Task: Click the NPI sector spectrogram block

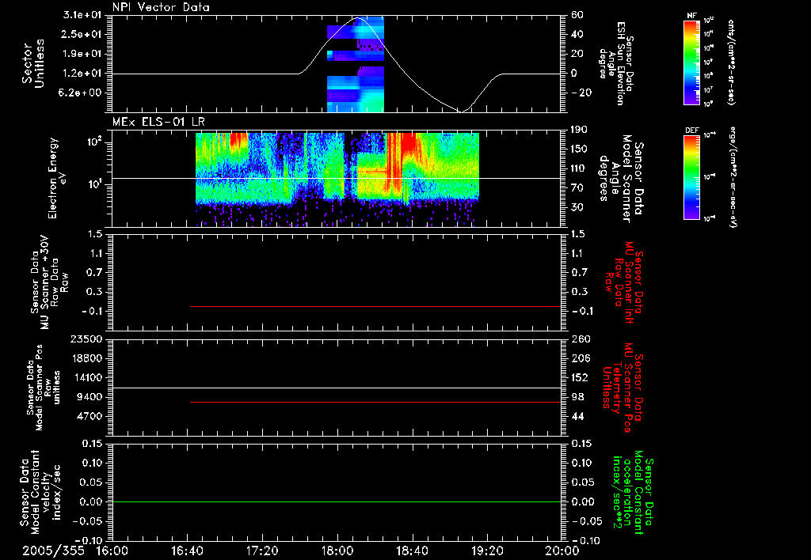Action: coord(356,63)
